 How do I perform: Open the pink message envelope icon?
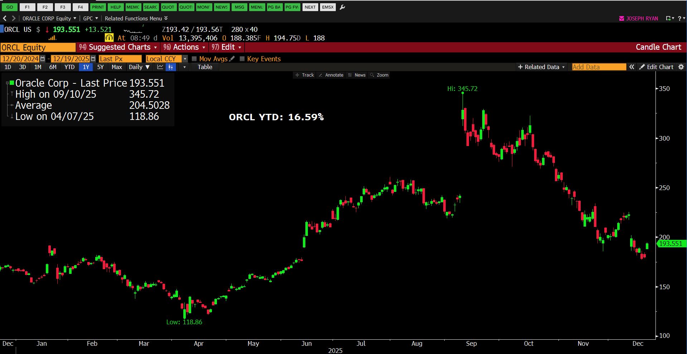pos(621,19)
